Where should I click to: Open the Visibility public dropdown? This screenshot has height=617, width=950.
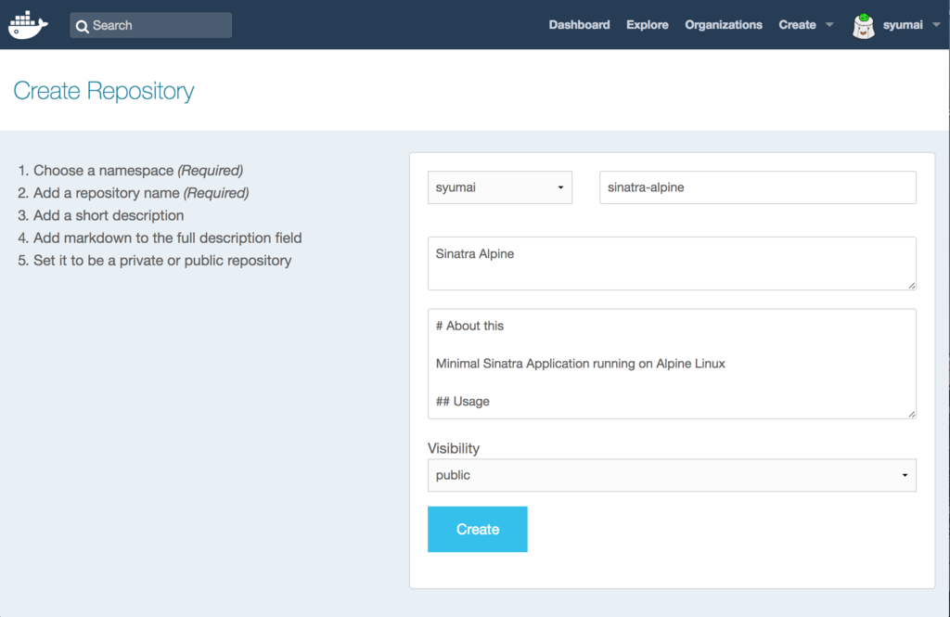pos(672,475)
